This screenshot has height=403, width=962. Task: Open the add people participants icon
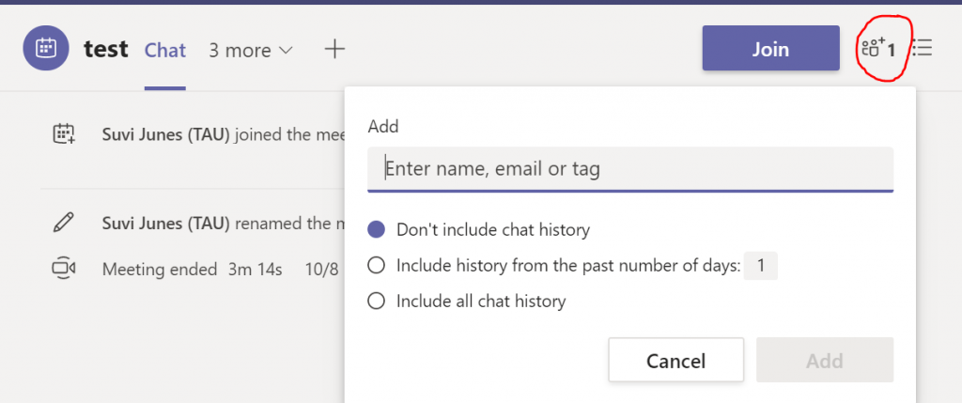tap(877, 48)
